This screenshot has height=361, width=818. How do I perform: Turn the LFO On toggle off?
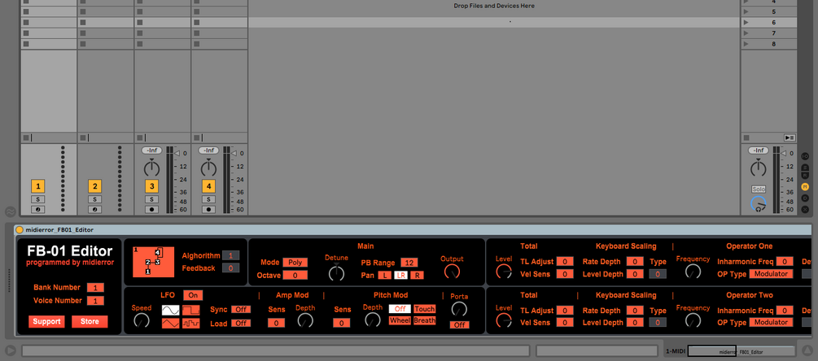193,295
